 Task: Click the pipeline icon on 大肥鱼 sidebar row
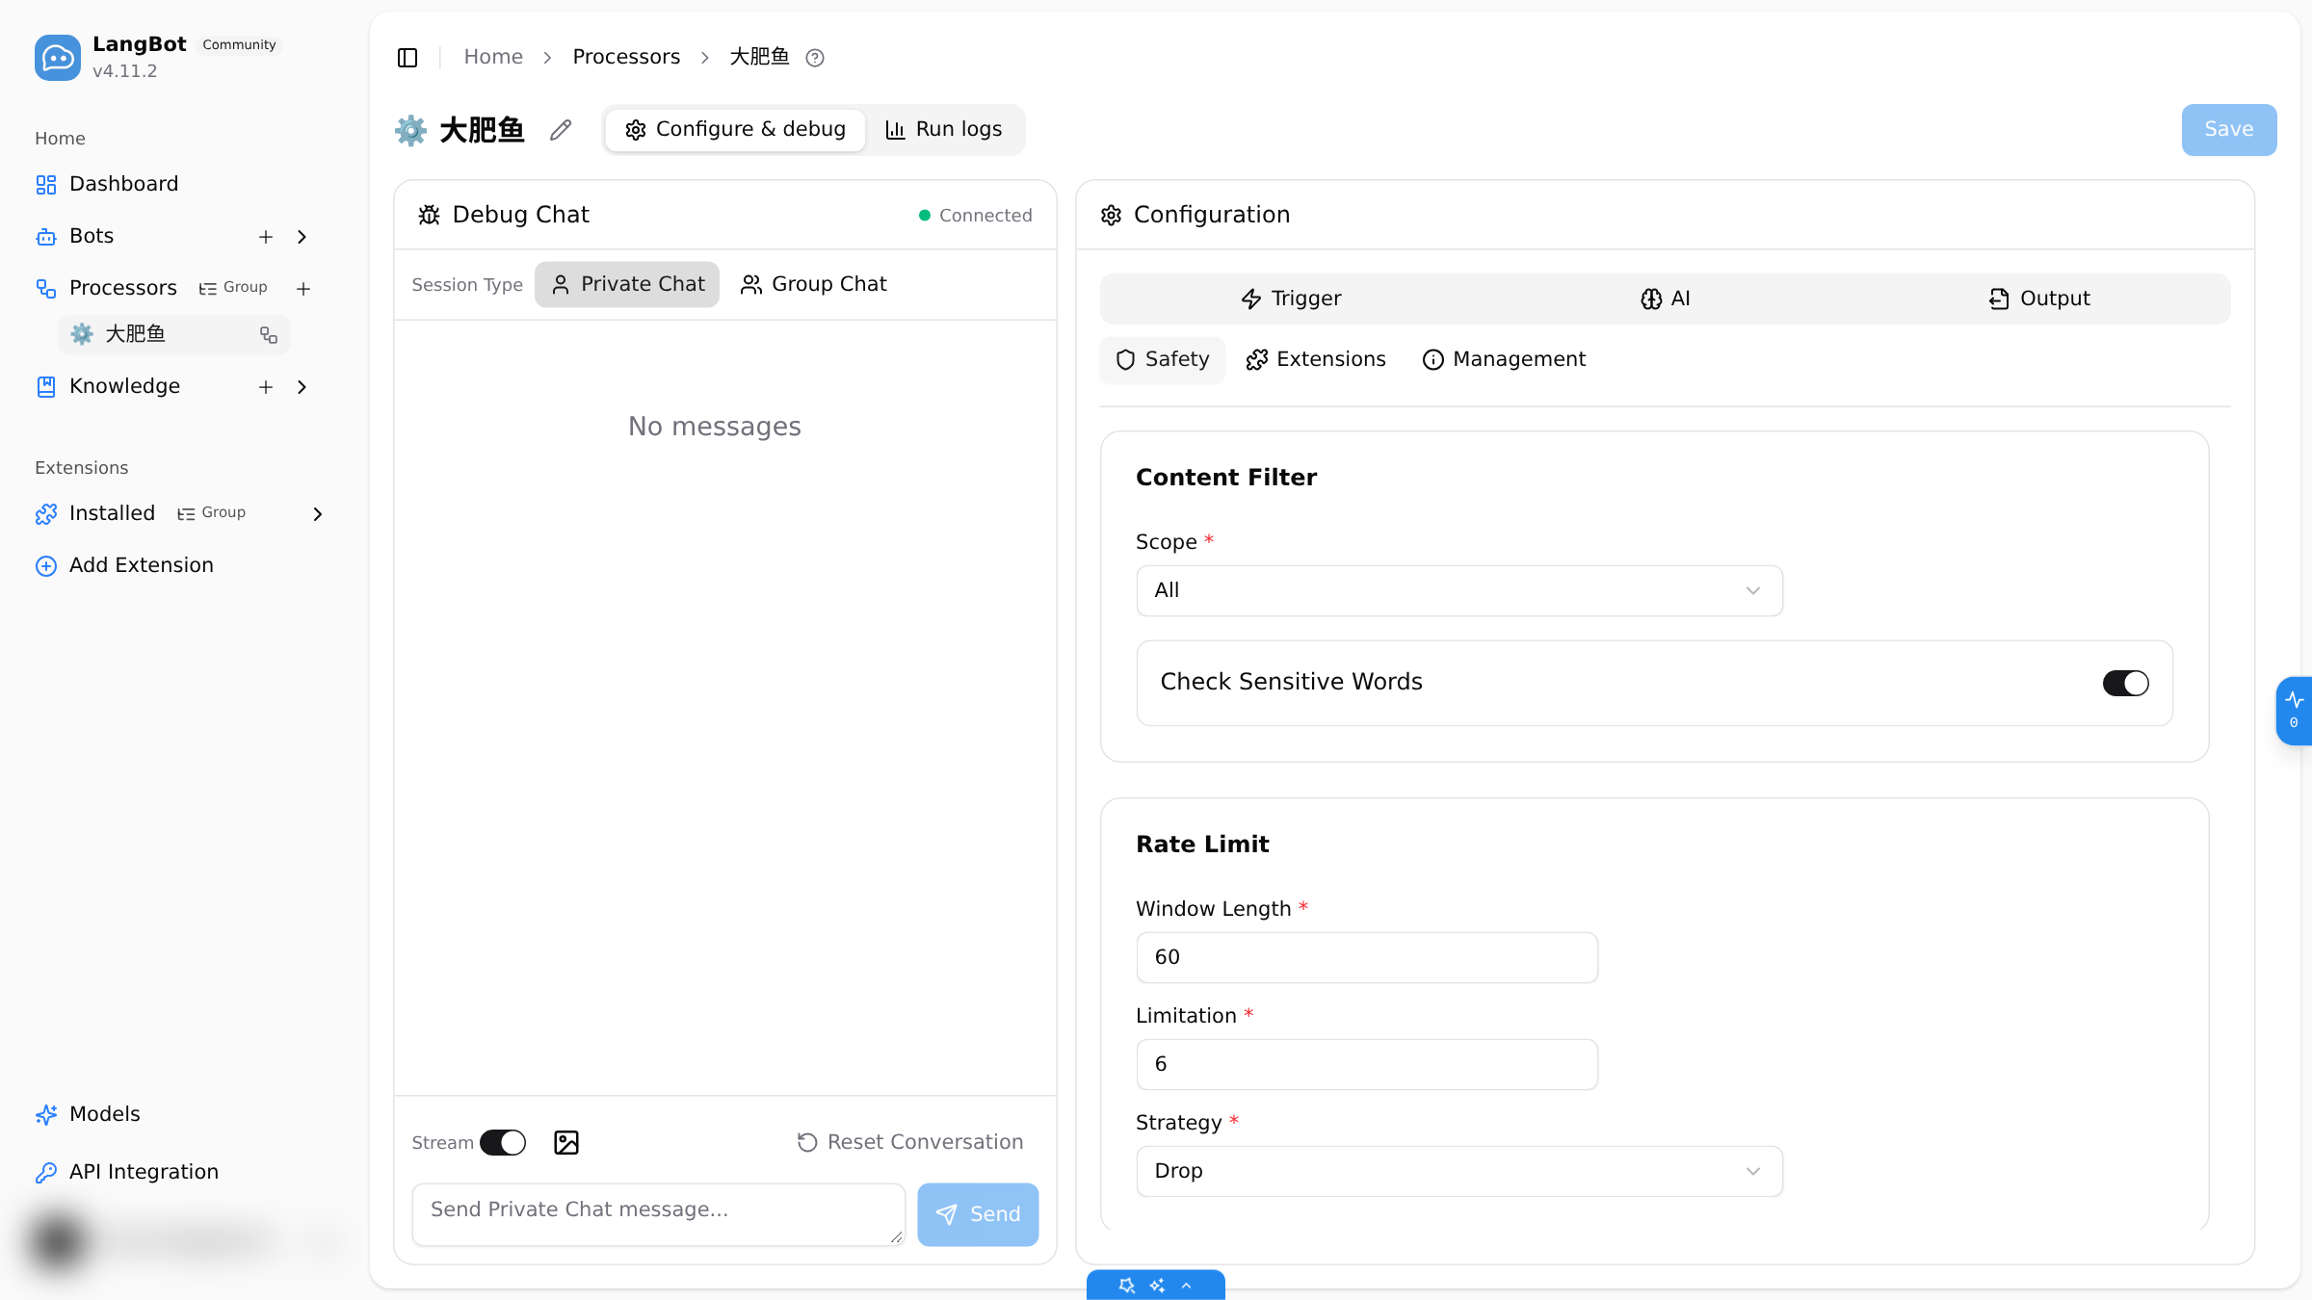[269, 335]
